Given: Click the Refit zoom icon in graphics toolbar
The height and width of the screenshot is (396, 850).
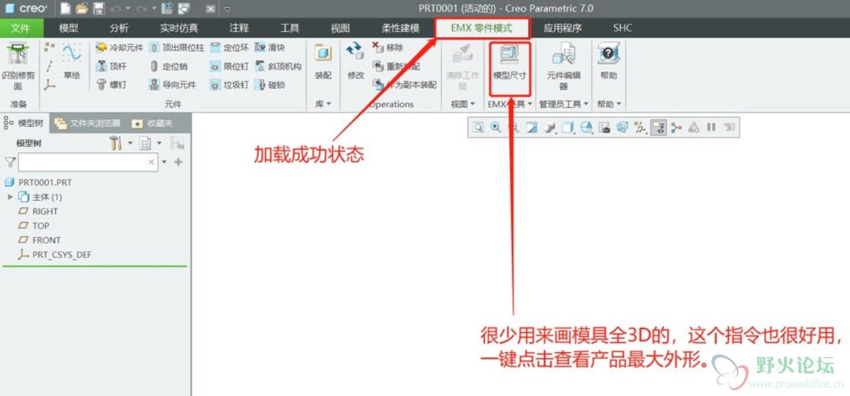Looking at the screenshot, I should (x=478, y=128).
